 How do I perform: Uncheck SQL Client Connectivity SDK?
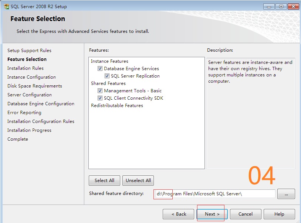click(x=100, y=98)
